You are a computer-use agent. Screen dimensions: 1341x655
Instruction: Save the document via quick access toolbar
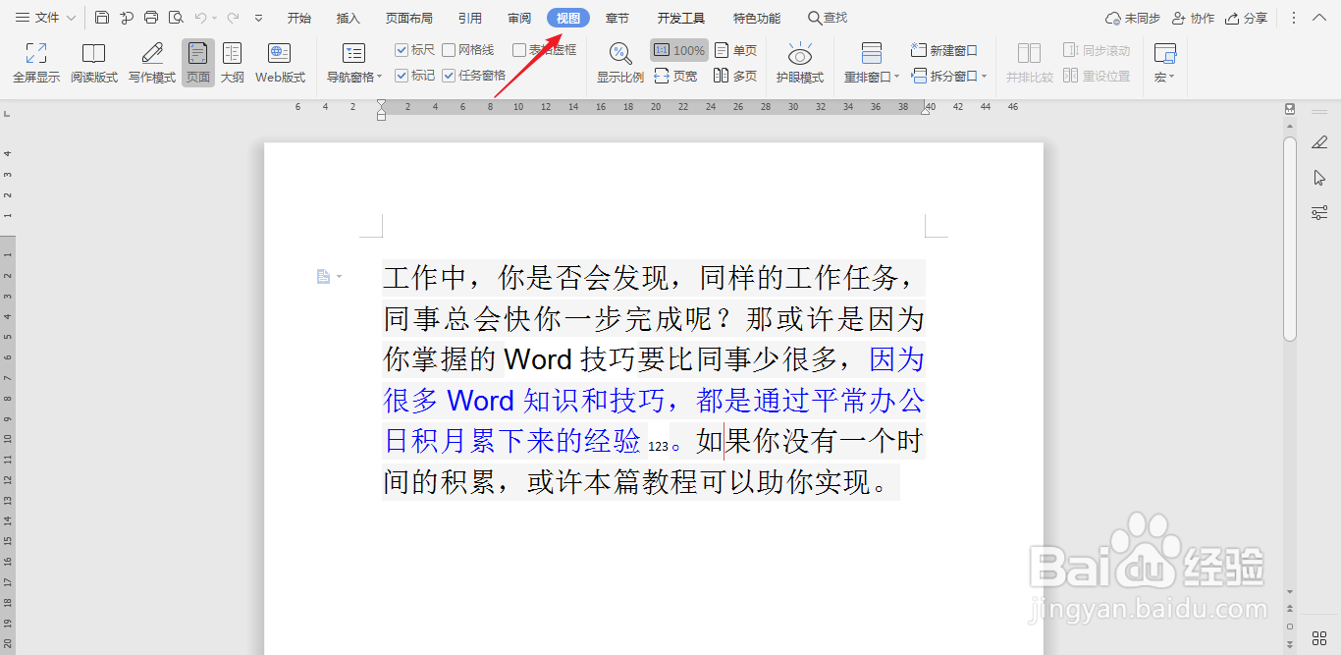point(102,17)
